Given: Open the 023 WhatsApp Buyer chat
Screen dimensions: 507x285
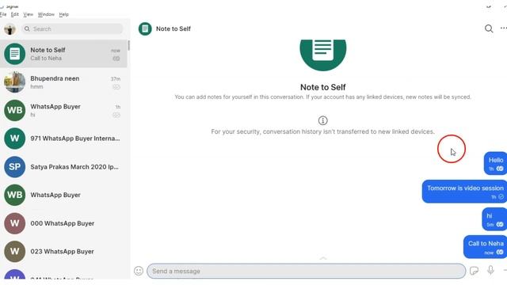Looking at the screenshot, I should 63,252.
